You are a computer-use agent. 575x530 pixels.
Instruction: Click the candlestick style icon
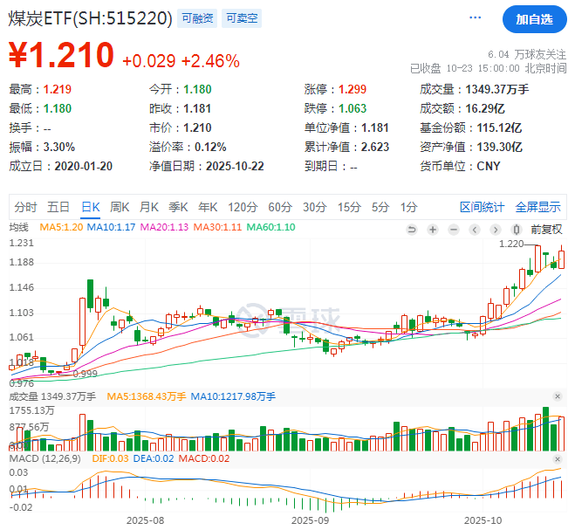514,230
